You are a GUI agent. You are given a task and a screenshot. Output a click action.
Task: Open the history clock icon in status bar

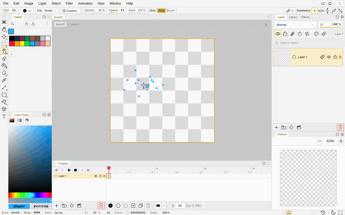323,213
